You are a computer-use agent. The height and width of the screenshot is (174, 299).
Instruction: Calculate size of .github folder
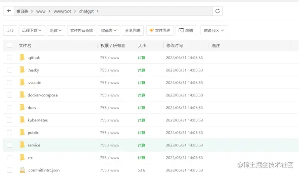coord(141,57)
